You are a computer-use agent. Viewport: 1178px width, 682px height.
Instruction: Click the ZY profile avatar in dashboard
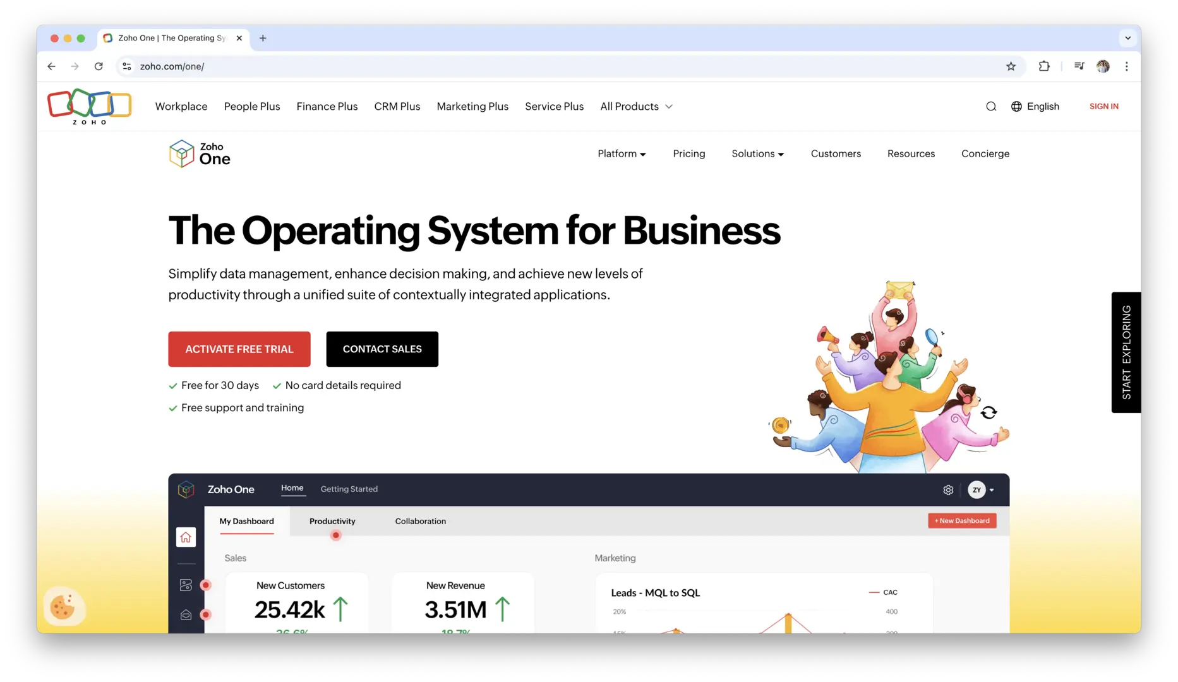[977, 490]
